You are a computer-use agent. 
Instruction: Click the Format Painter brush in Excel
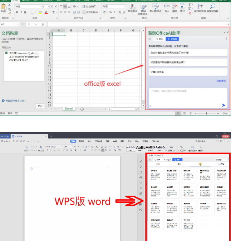click(x=10, y=13)
